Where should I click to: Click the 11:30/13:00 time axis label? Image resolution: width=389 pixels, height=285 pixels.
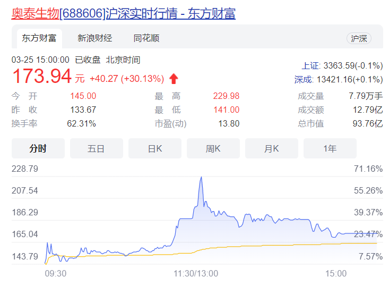(196, 273)
